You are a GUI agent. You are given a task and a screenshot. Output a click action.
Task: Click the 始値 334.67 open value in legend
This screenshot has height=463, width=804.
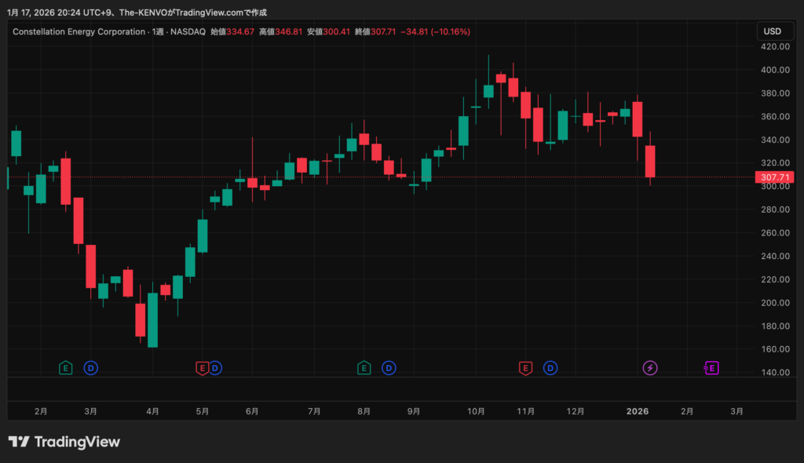coord(232,31)
